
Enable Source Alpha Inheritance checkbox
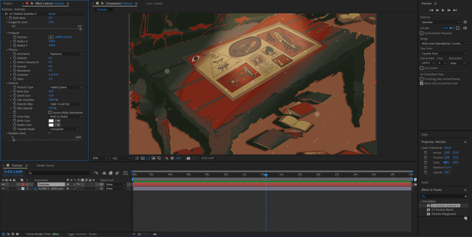coord(50,113)
